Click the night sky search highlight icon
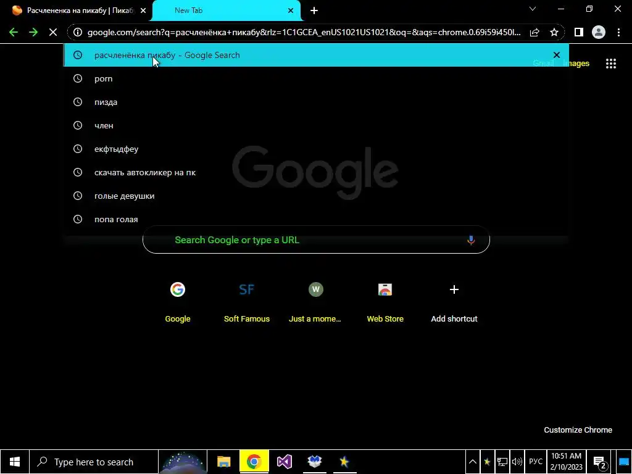This screenshot has width=632, height=474. [183, 462]
